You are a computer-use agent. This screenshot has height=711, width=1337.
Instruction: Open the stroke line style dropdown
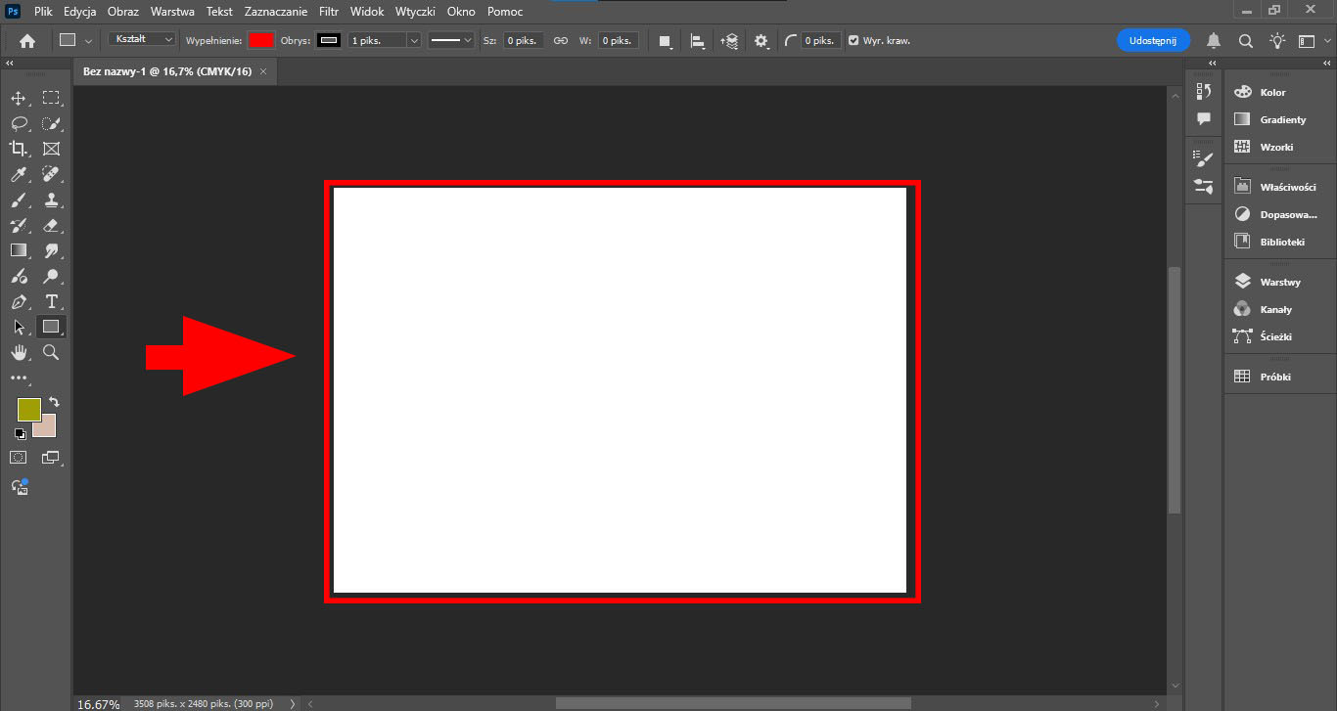point(452,40)
